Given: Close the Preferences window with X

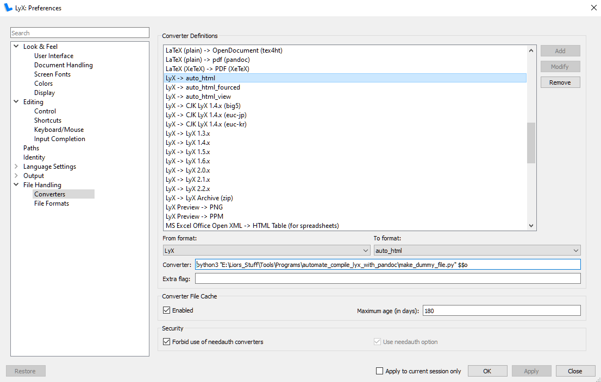Looking at the screenshot, I should click(x=593, y=8).
